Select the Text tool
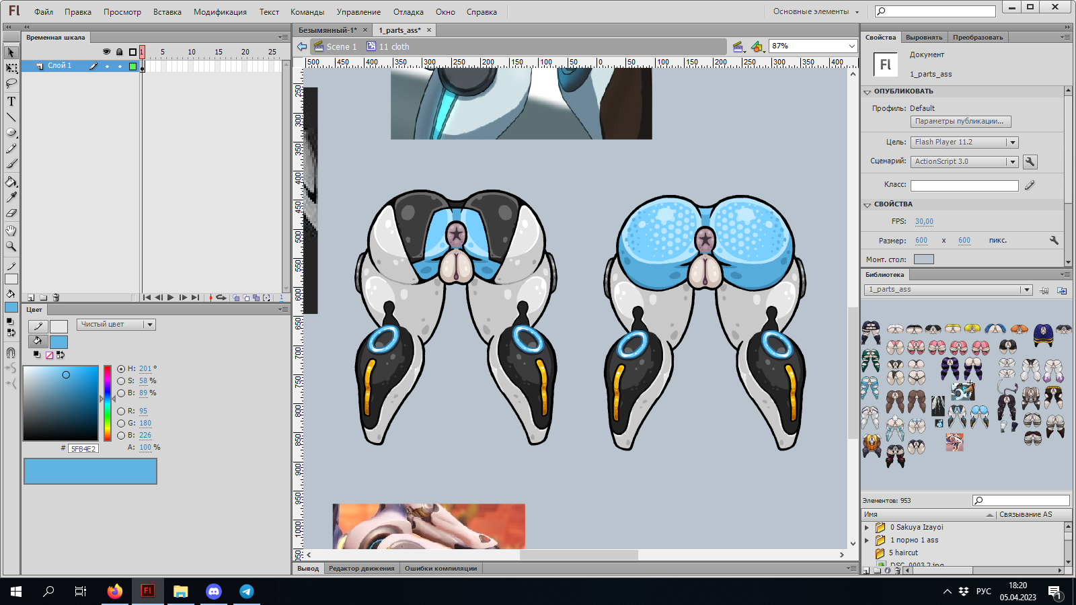Viewport: 1076px width, 605px height. pyautogui.click(x=11, y=102)
